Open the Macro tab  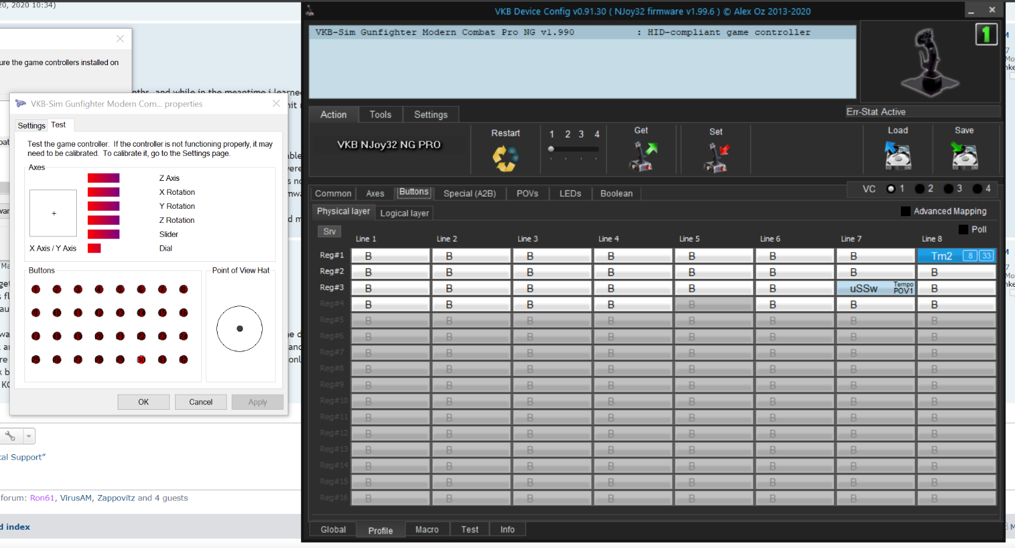coord(427,530)
